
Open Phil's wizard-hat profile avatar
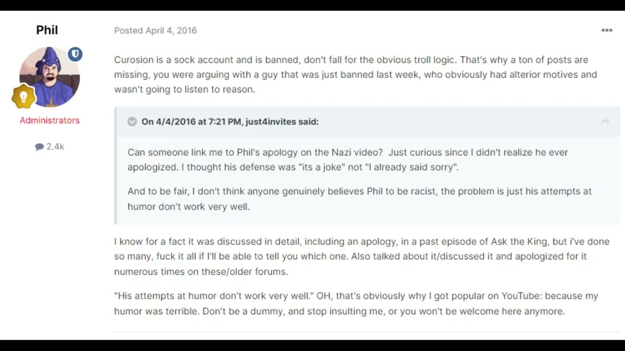(49, 77)
